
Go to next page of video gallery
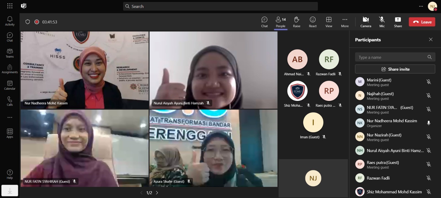coord(157,193)
